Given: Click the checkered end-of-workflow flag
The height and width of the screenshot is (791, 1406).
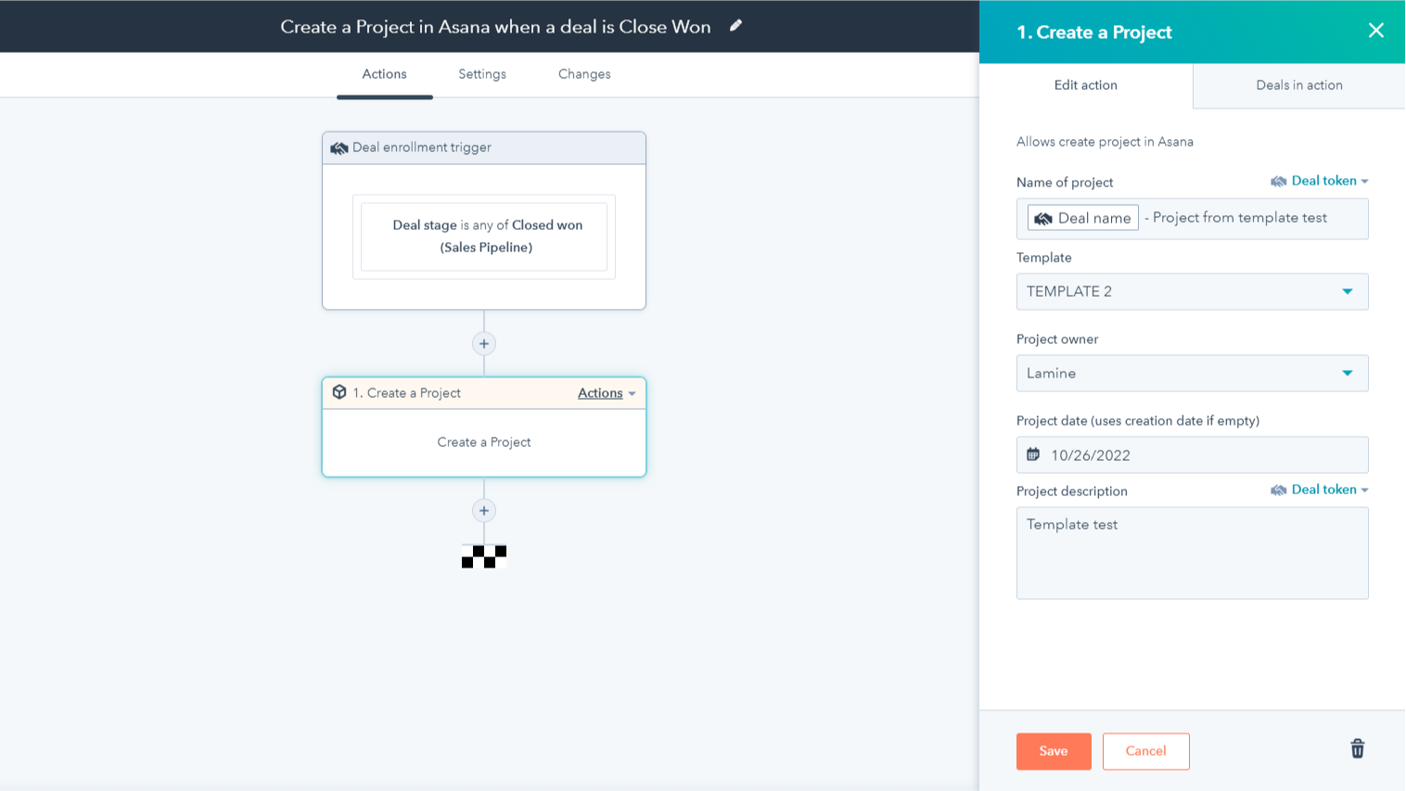Looking at the screenshot, I should [x=484, y=556].
